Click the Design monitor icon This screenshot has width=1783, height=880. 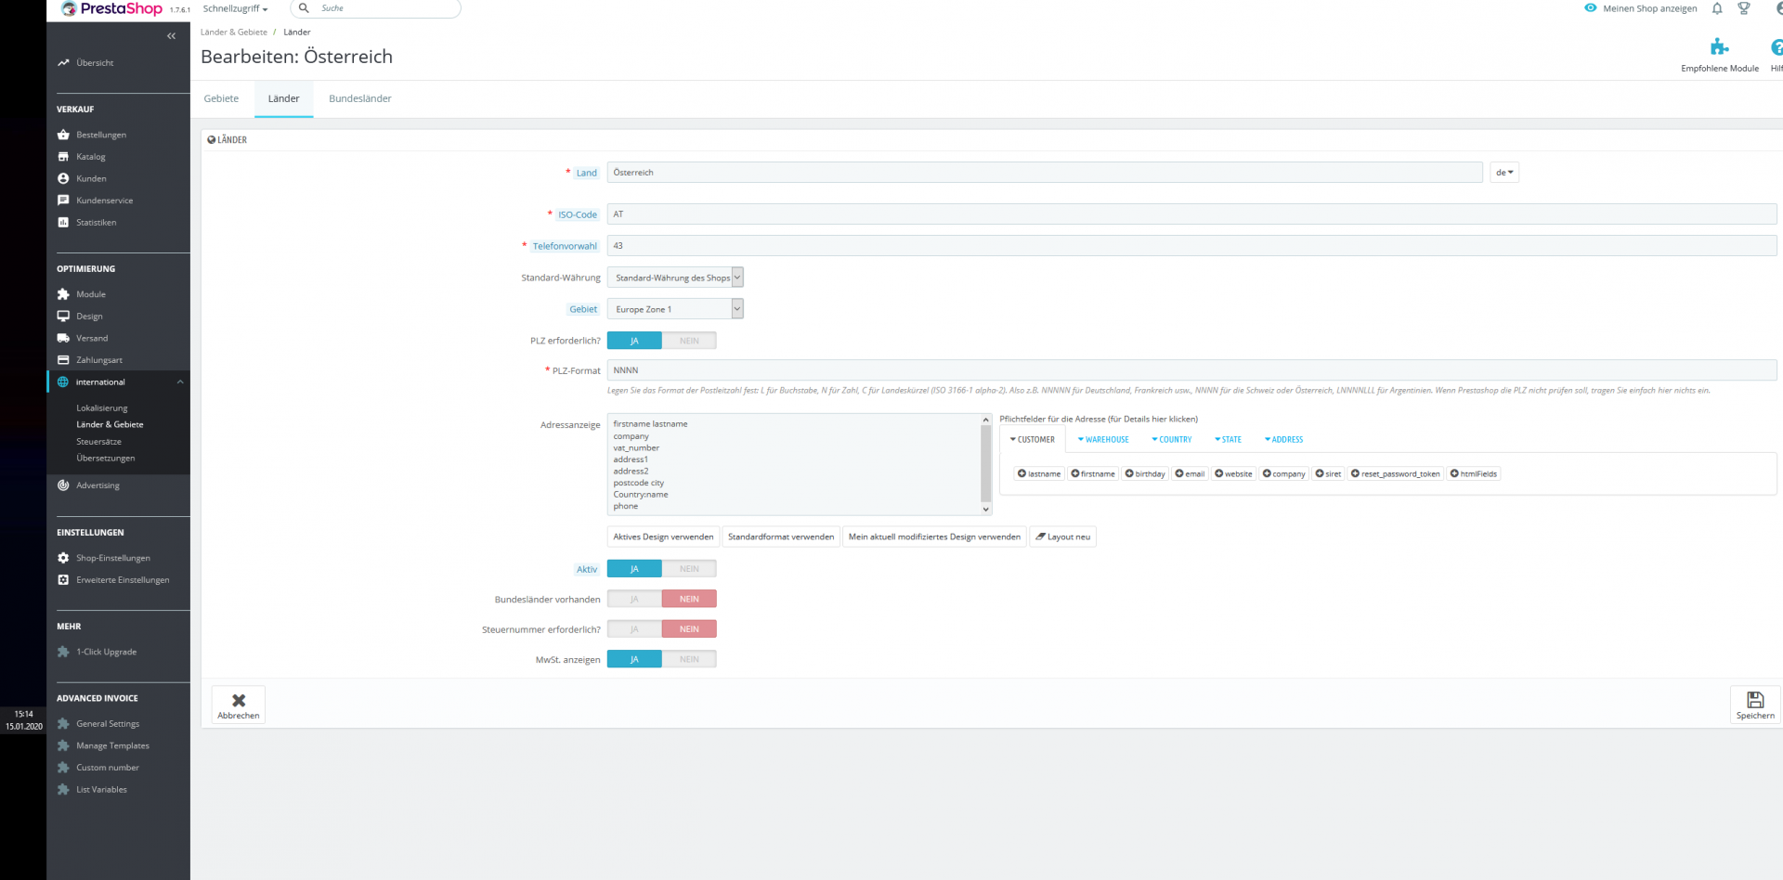point(63,316)
